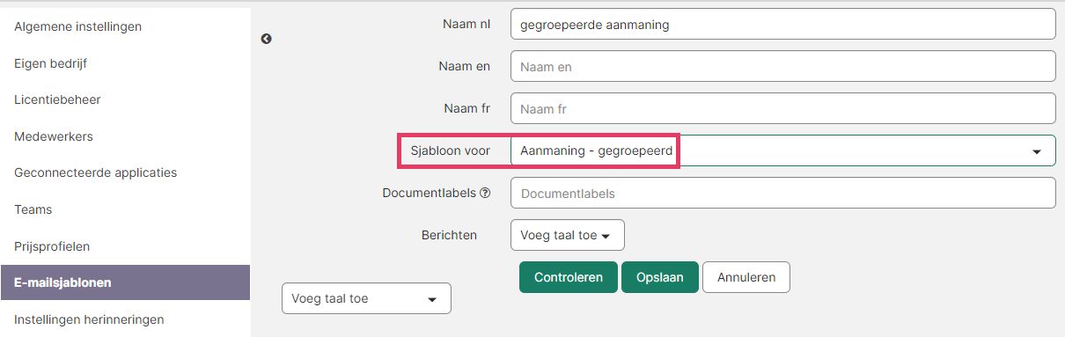This screenshot has height=337, width=1065.
Task: Open help tooltip next to Documentlabels
Action: 485,193
